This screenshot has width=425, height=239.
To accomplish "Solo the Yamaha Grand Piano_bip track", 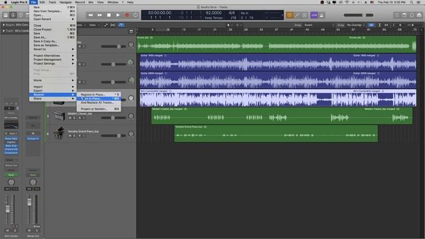I will (74, 135).
